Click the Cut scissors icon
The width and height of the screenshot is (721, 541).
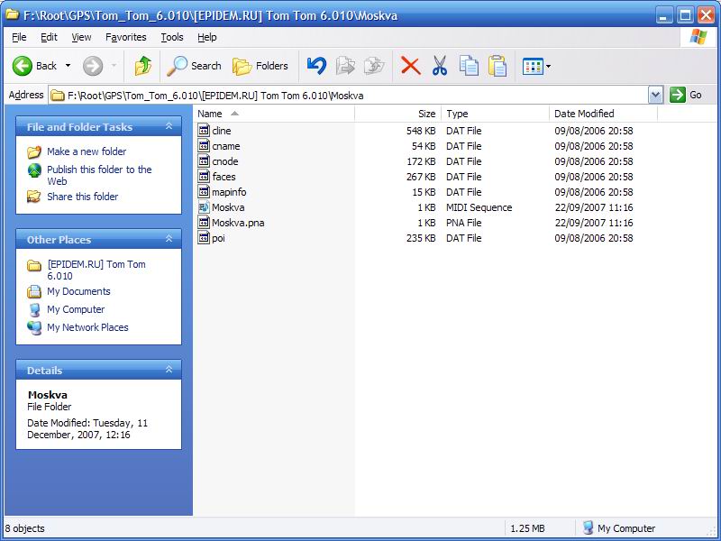pyautogui.click(x=440, y=66)
